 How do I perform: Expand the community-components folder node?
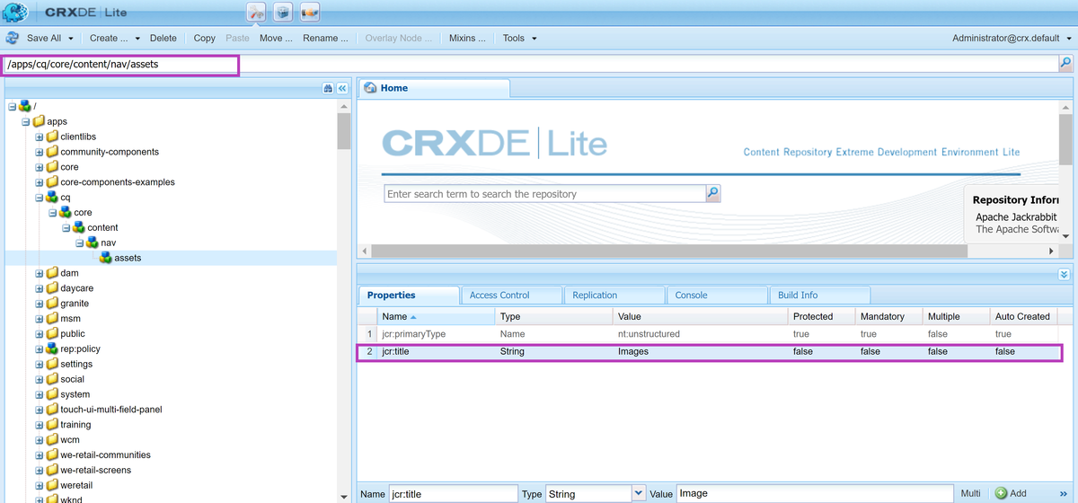click(x=40, y=152)
